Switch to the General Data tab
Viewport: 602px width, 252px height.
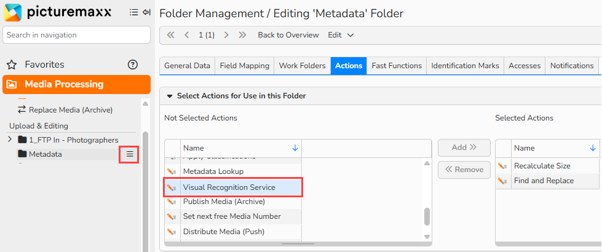tap(188, 66)
